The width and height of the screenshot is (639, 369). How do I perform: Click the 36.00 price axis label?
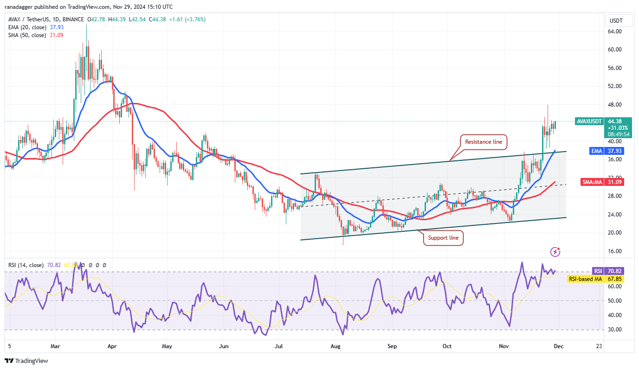(614, 159)
